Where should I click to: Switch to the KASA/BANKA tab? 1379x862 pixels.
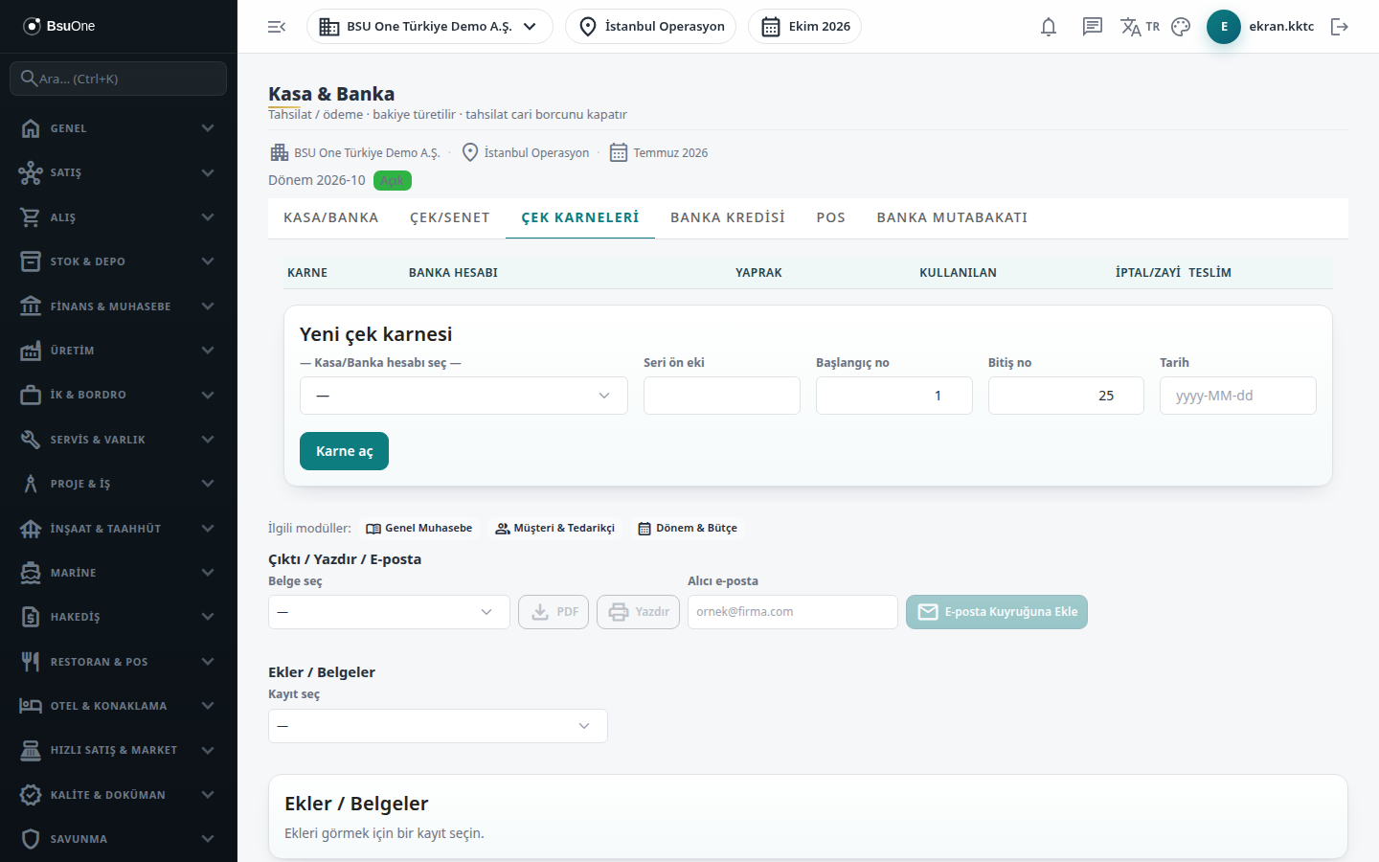(331, 218)
